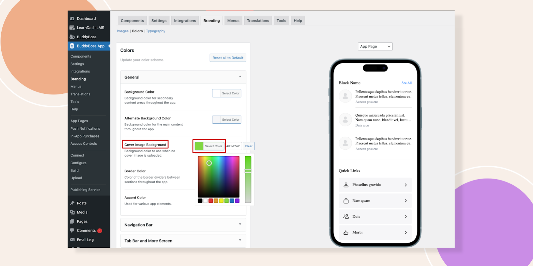Click the Dashboard gauge icon
The height and width of the screenshot is (266, 533).
point(72,19)
